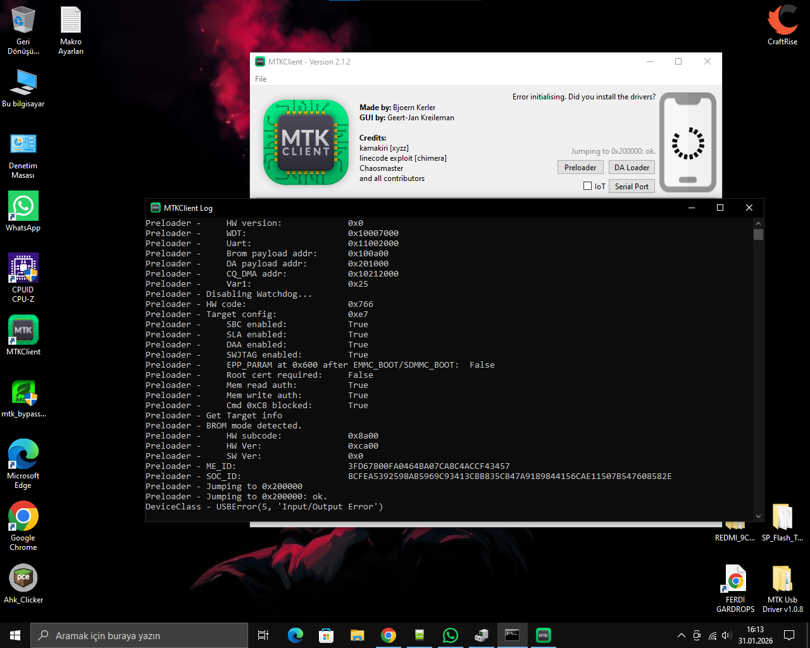Click the phone spinner status graphic

(x=688, y=143)
